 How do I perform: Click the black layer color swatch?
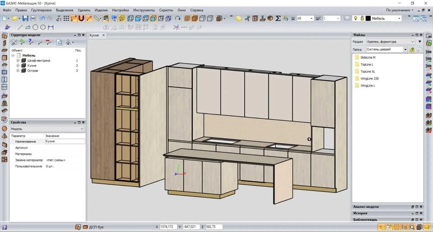click(368, 18)
